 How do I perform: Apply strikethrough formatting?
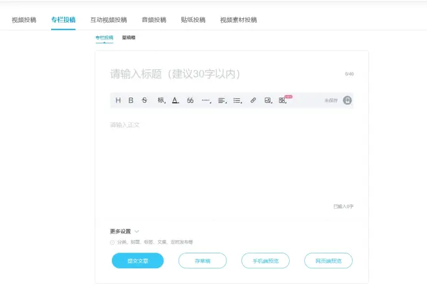click(144, 100)
